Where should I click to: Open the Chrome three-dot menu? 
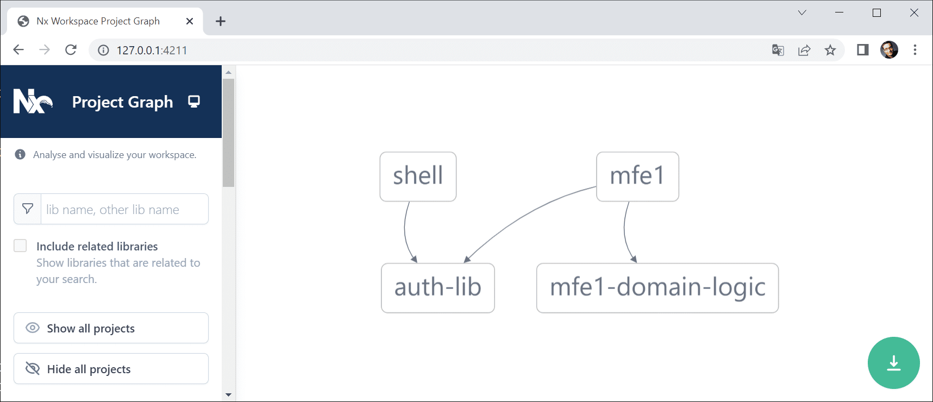(x=915, y=50)
